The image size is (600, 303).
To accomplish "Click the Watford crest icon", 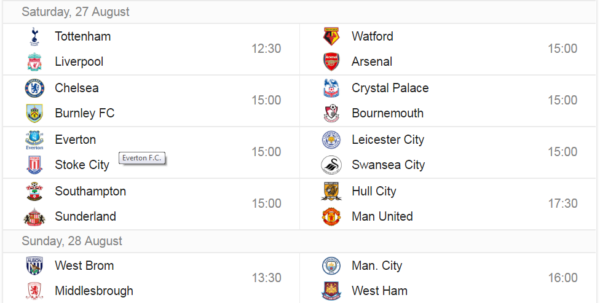I will [331, 36].
